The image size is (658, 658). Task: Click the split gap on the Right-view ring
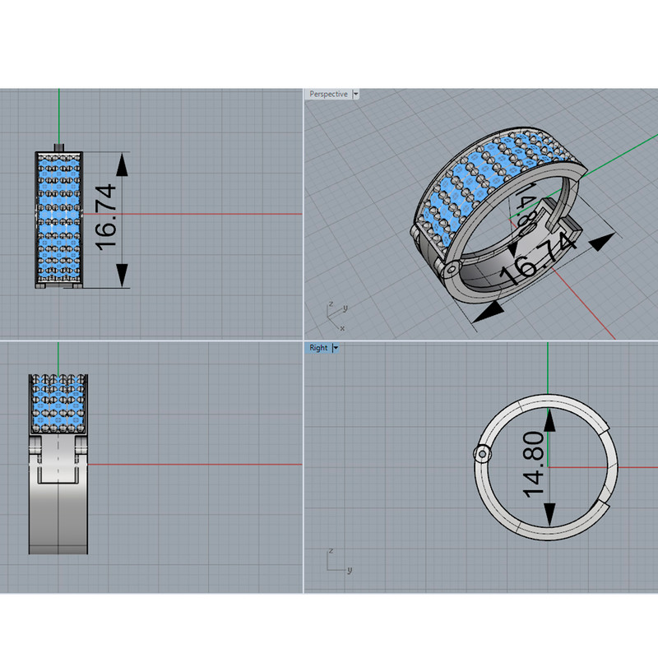pyautogui.click(x=603, y=498)
